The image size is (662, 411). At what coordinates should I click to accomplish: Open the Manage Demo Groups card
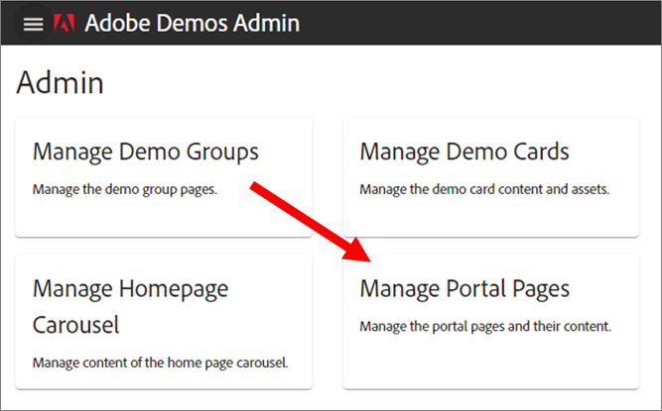(164, 177)
